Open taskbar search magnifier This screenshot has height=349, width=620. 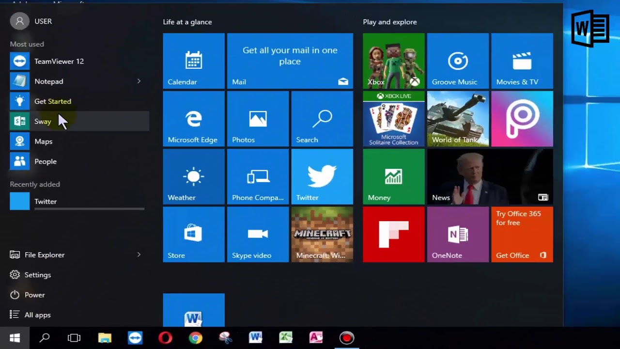[x=45, y=338]
